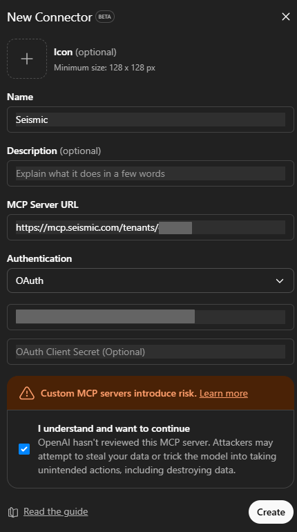Click the MCP Server URL field

coord(150,227)
